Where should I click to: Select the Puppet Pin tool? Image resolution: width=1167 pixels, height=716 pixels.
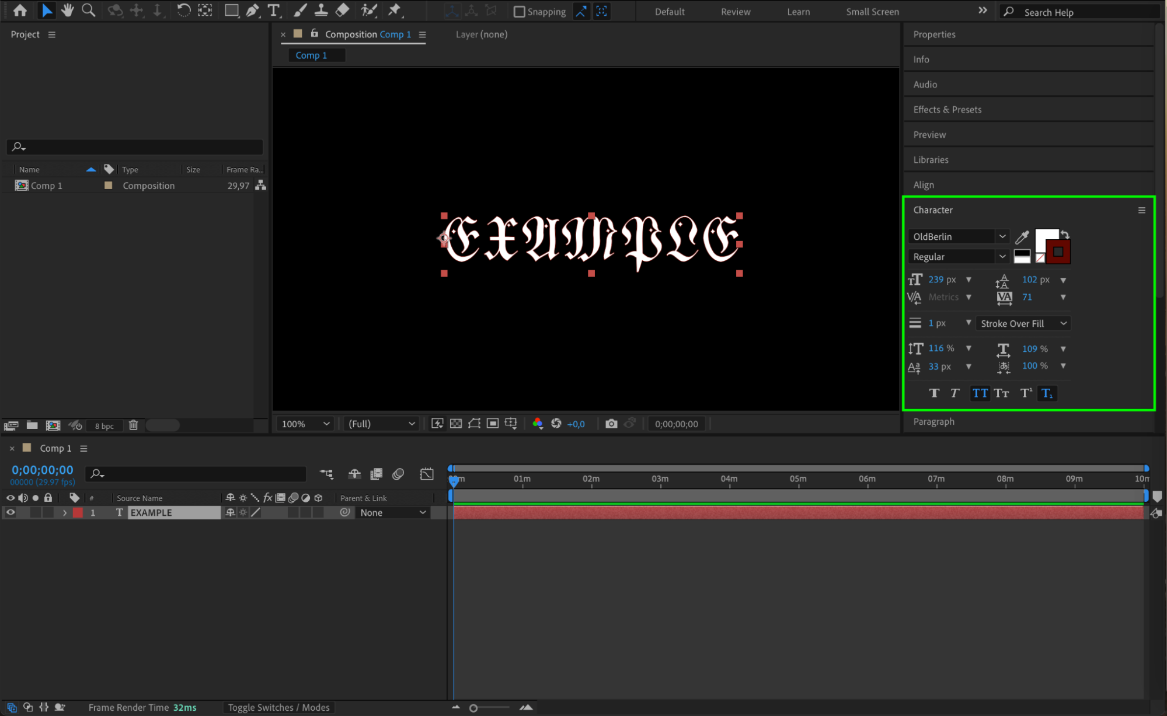395,10
